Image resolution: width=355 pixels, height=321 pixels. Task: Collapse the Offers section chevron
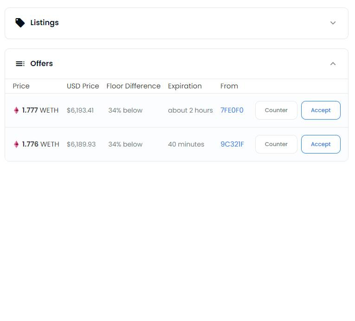[x=333, y=64]
